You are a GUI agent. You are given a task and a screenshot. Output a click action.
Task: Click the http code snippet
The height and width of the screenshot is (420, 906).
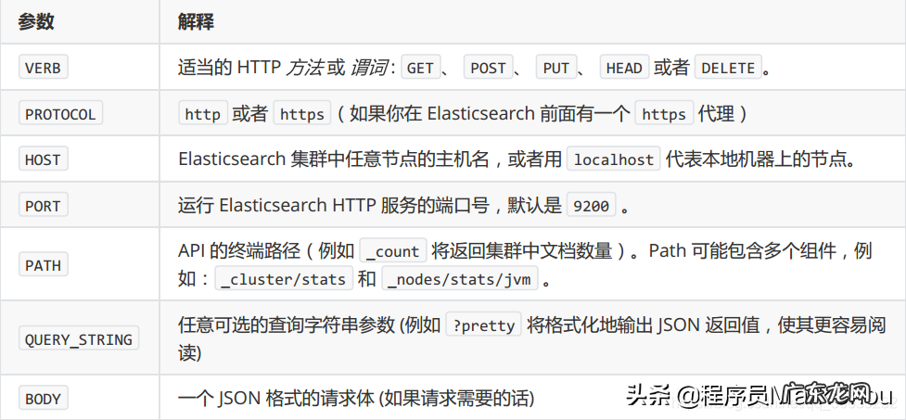coord(203,114)
